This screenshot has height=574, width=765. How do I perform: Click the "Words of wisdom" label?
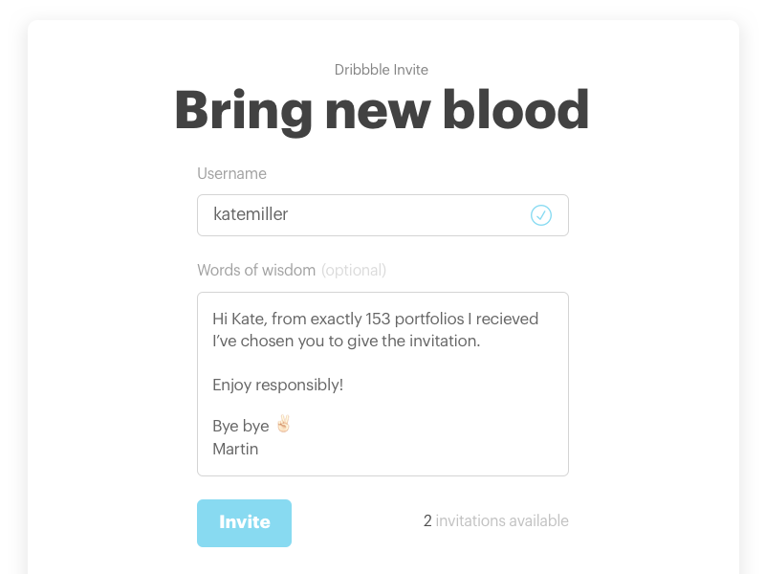coord(256,270)
